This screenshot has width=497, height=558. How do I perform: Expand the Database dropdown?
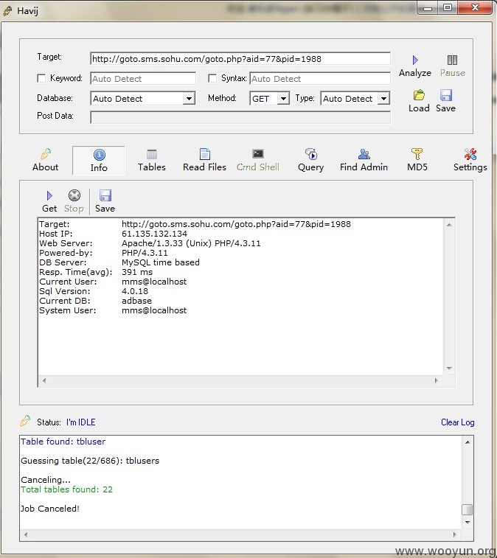pos(189,98)
